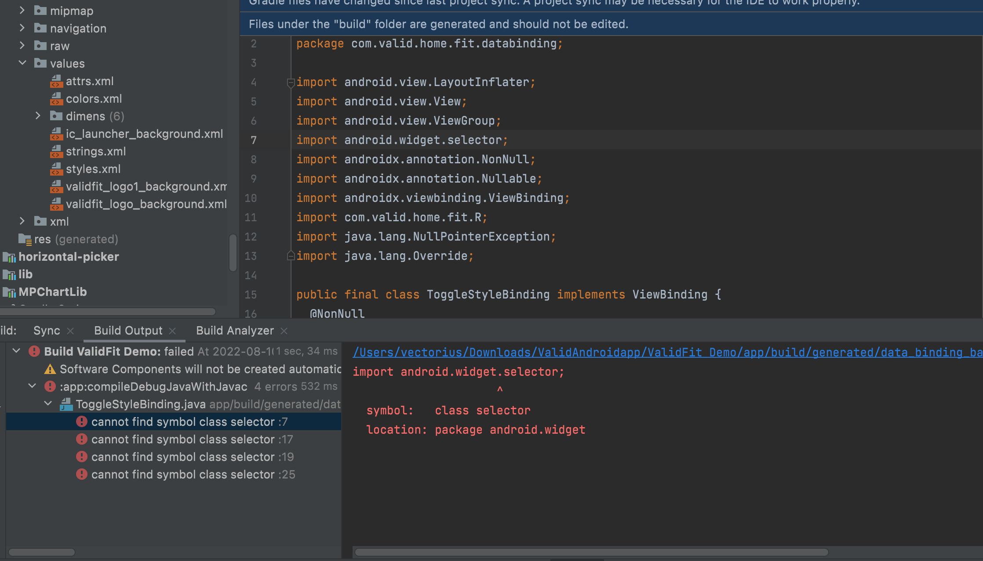Click the values folder icon

pyautogui.click(x=40, y=63)
